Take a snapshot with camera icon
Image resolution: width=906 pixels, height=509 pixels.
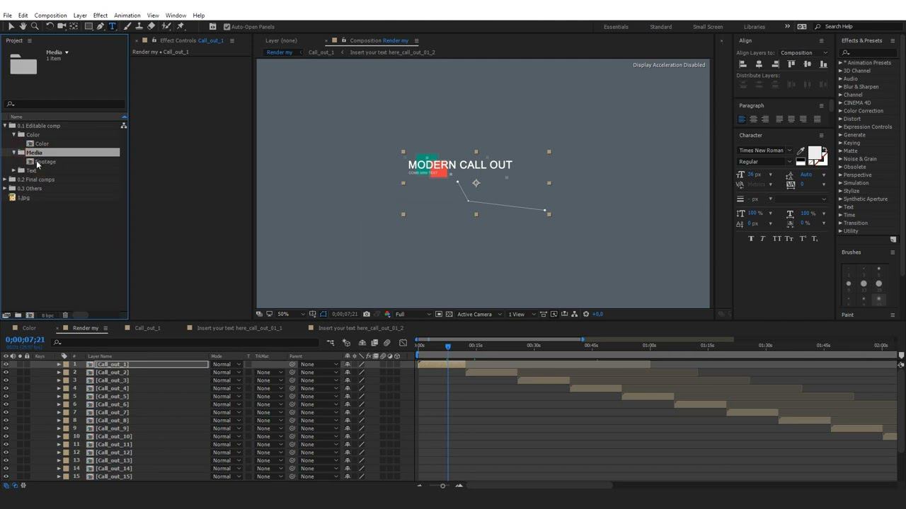coord(366,314)
